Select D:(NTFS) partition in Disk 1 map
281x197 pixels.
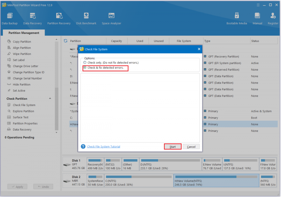(x=170, y=164)
